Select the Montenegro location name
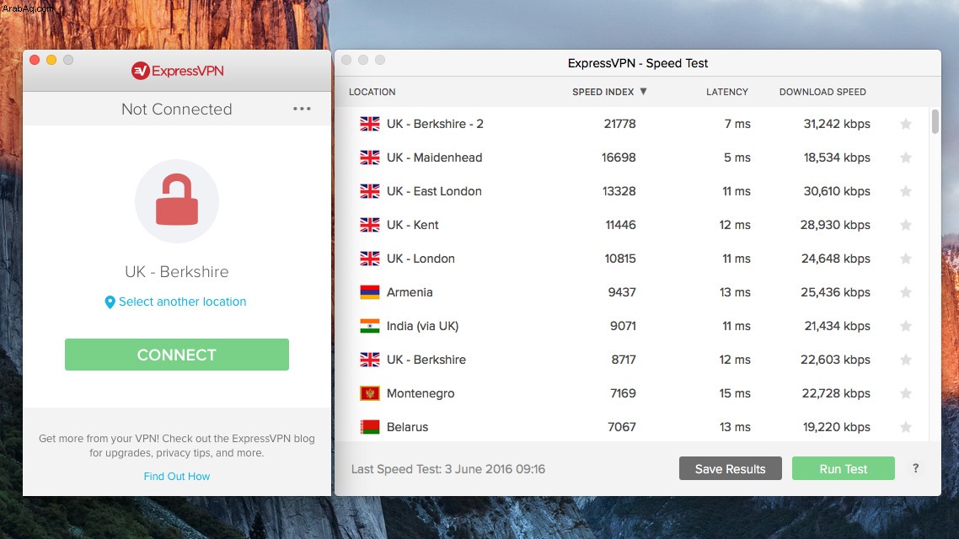The image size is (959, 539). [x=421, y=393]
